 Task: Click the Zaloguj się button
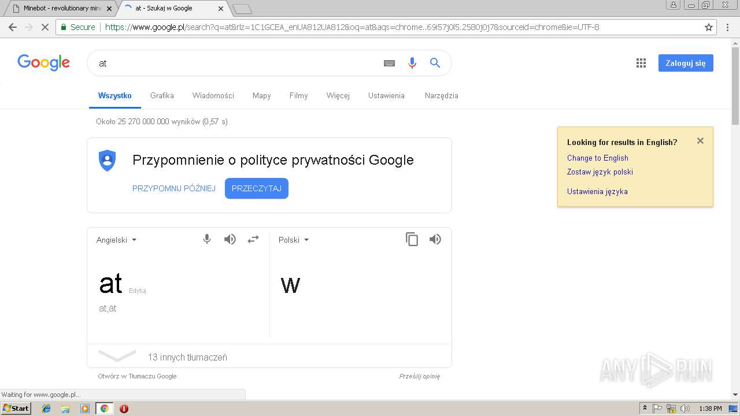pyautogui.click(x=686, y=63)
